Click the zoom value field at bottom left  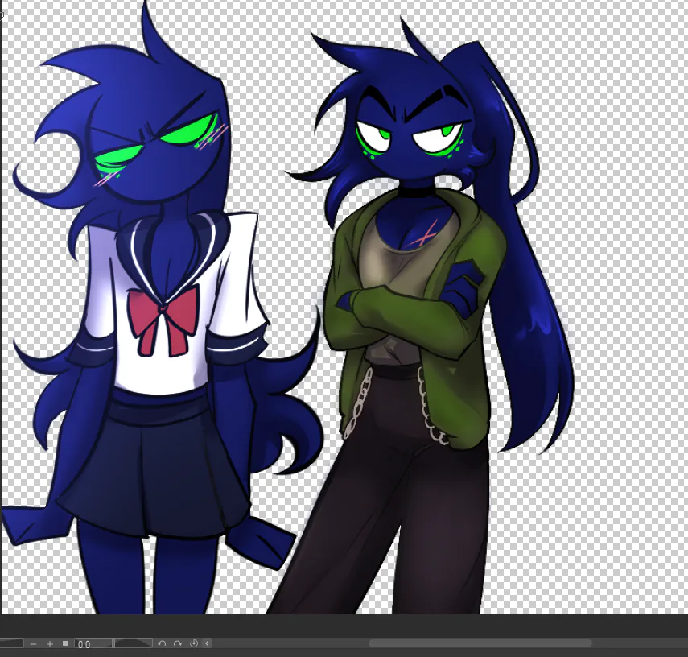pos(11,644)
